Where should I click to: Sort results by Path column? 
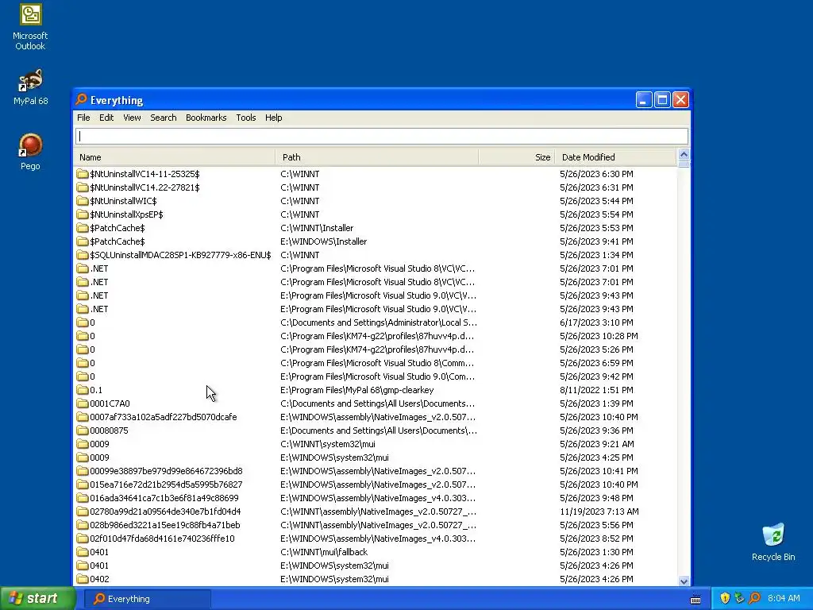click(x=377, y=157)
